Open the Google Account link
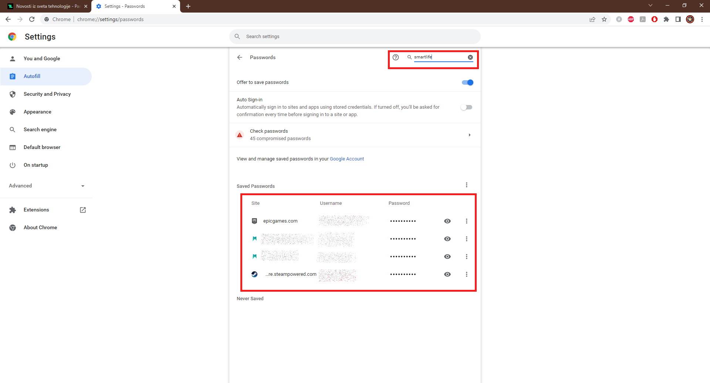The image size is (710, 383). pyautogui.click(x=346, y=159)
